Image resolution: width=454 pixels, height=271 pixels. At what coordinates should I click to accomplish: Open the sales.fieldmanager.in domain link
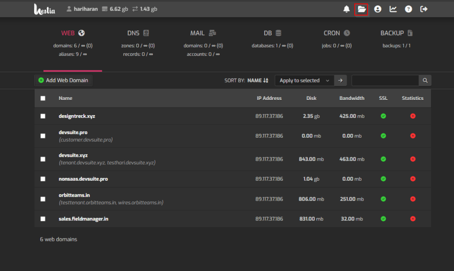tap(83, 219)
